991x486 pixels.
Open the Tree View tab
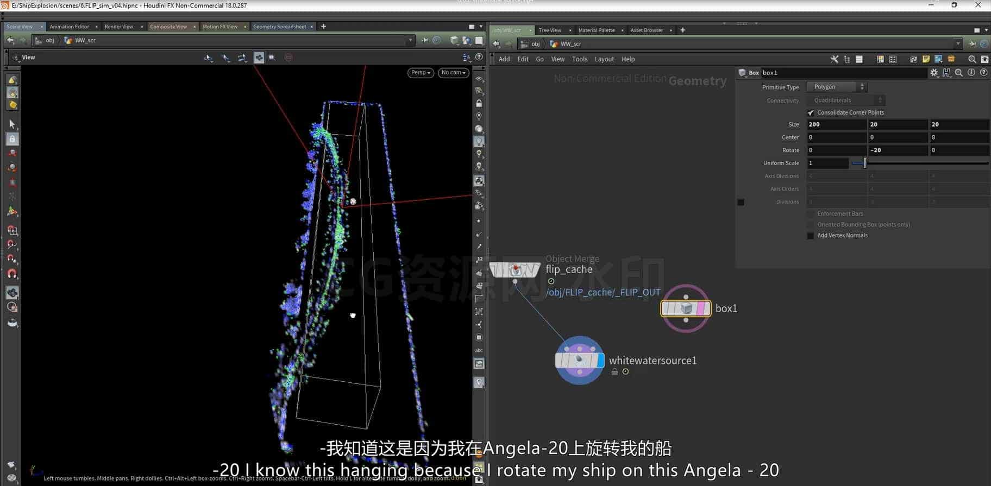[550, 30]
